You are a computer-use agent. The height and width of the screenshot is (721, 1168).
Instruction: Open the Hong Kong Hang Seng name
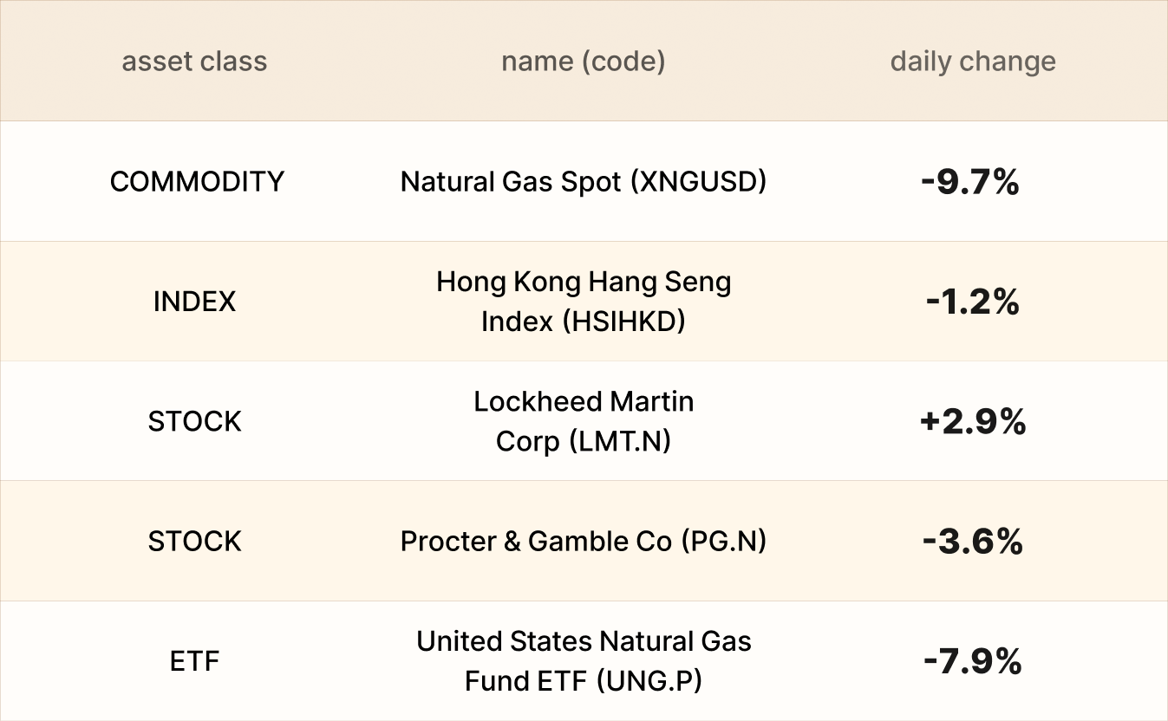tap(584, 282)
